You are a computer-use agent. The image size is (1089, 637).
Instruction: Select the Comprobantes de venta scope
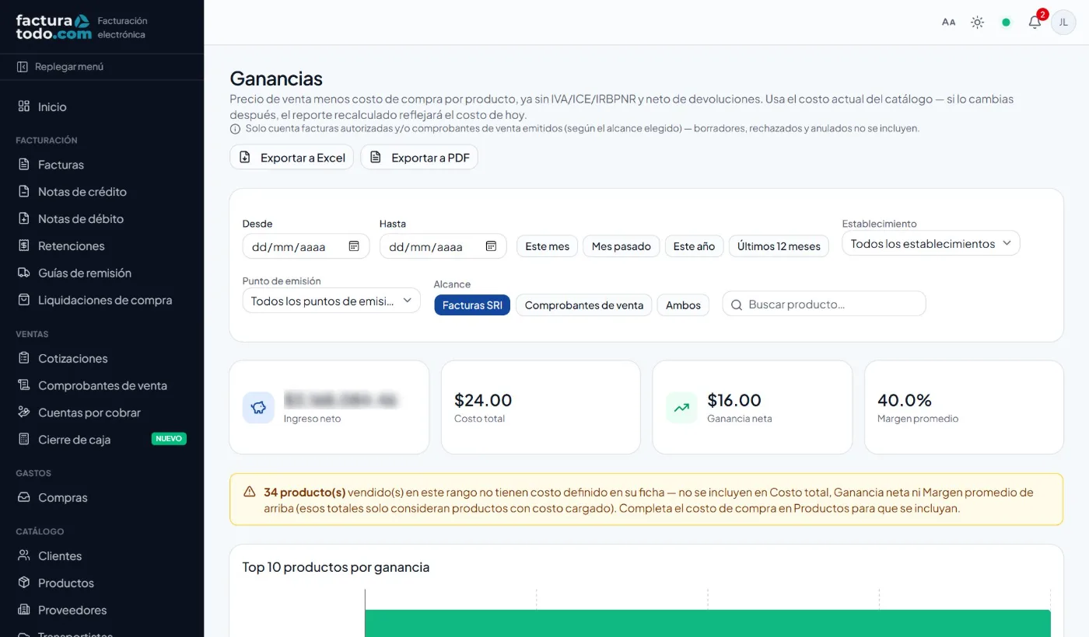[x=583, y=305]
